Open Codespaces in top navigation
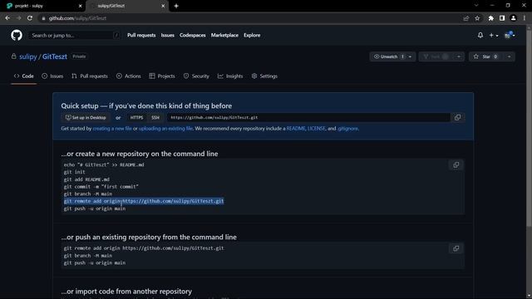532x299 pixels. (x=192, y=35)
